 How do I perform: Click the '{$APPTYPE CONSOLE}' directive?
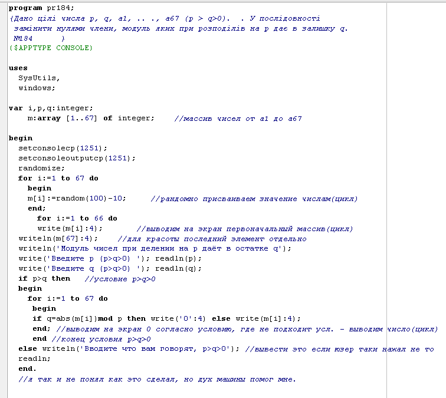[51, 48]
